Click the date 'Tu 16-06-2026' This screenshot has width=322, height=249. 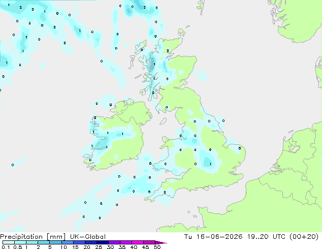[x=213, y=237]
